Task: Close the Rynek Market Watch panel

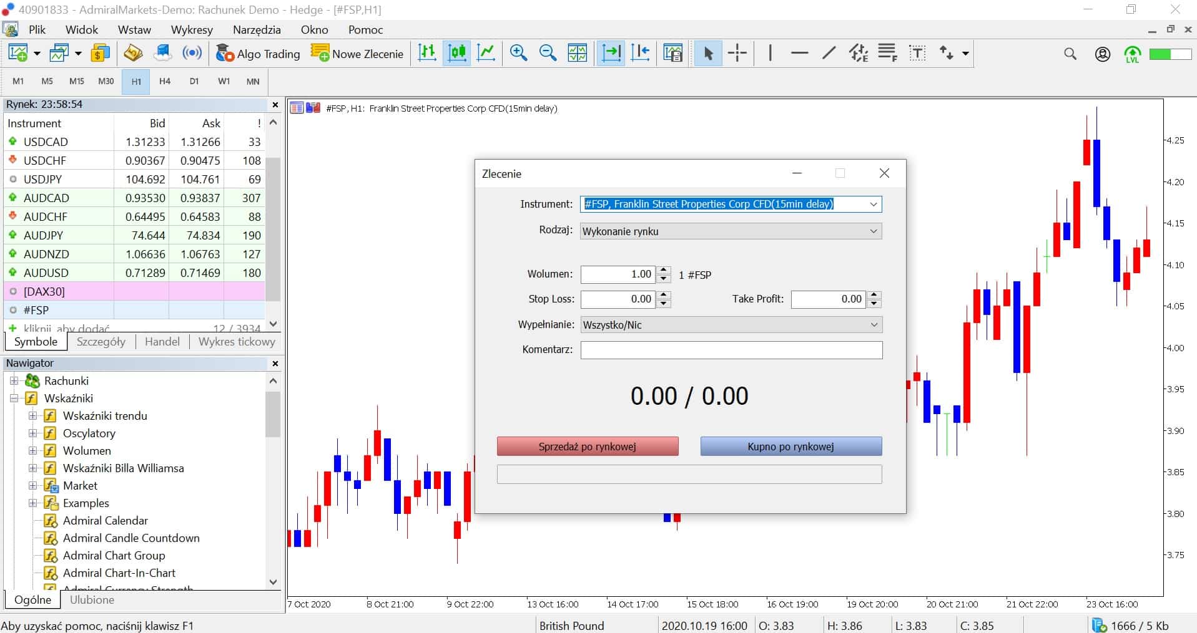Action: 275,105
